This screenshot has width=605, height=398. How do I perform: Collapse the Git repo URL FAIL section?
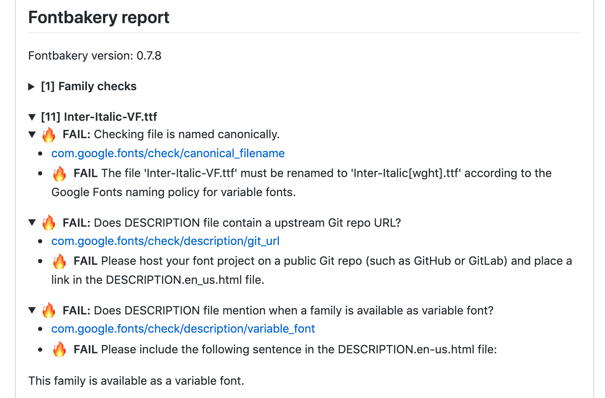[x=32, y=222]
